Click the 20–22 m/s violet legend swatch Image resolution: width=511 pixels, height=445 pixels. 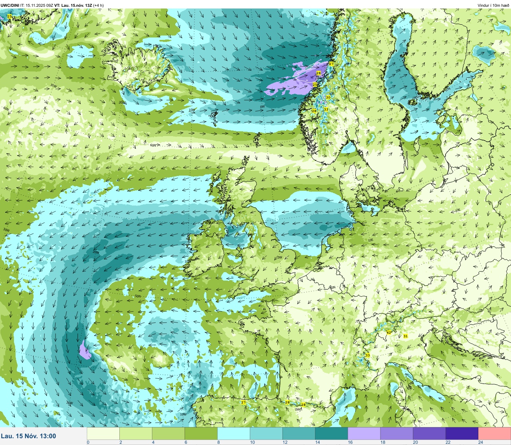[x=430, y=433]
